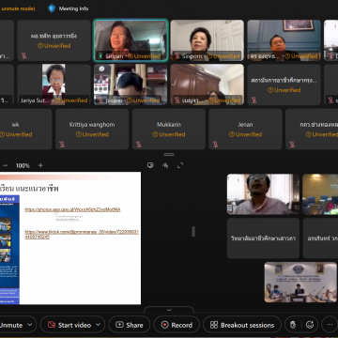
Task: Open the TikTok video link in slide
Action: [82, 235]
